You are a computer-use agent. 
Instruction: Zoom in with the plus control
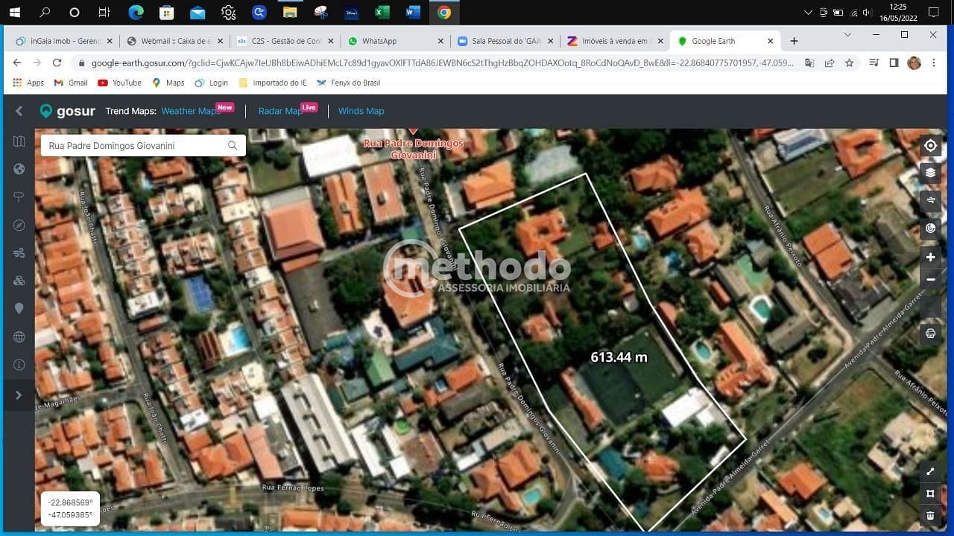[x=930, y=257]
